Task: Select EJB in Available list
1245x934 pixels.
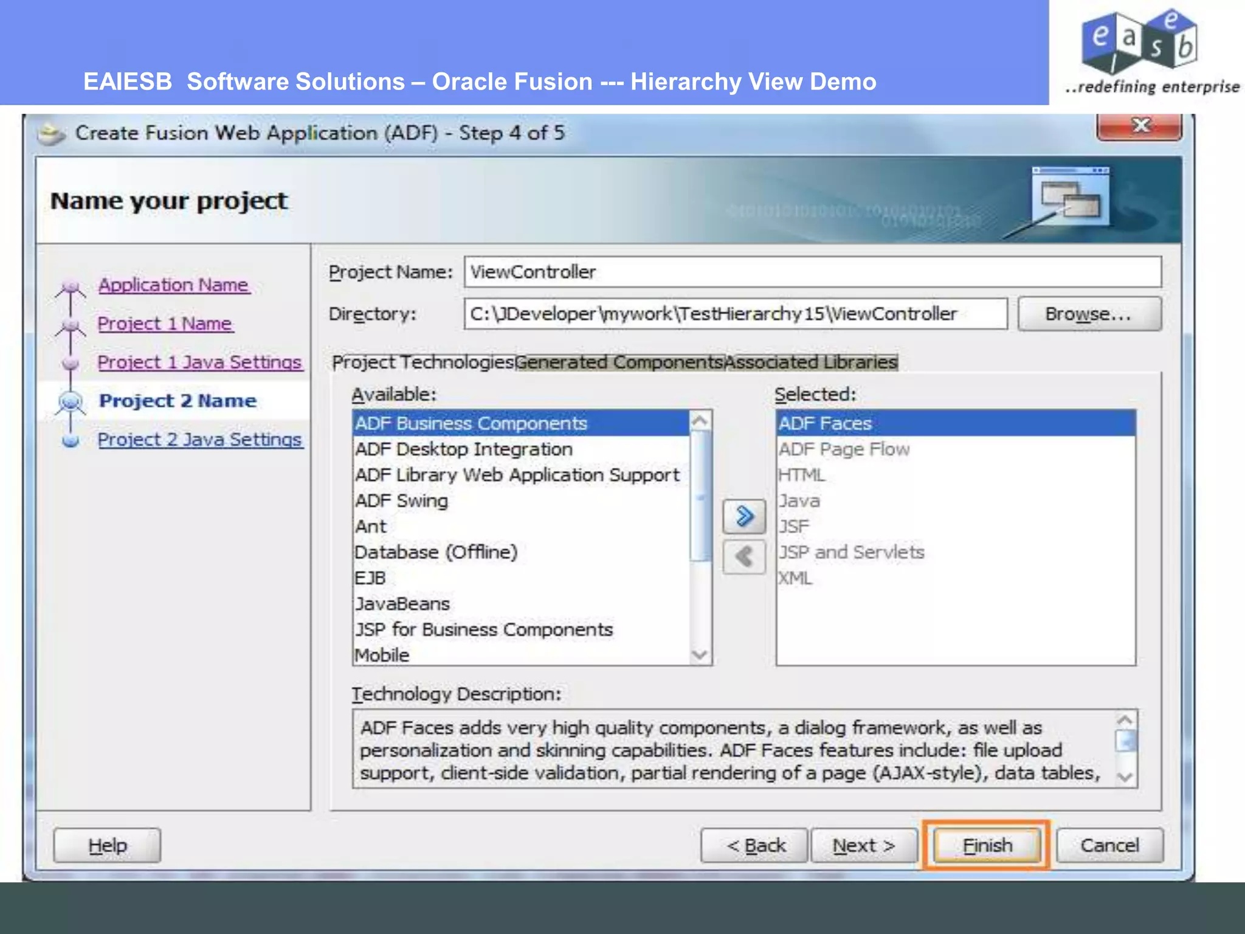Action: pos(521,578)
